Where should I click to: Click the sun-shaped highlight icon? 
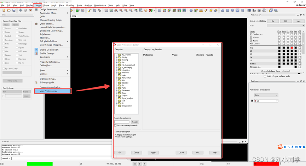pos(211,11)
